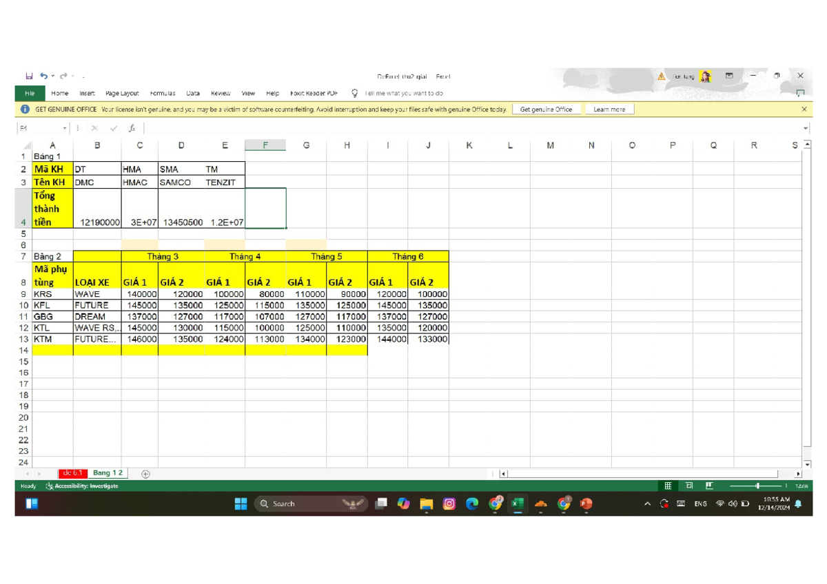Open the Review ribbon tab
Viewport: 827px width, 584px height.
(221, 93)
